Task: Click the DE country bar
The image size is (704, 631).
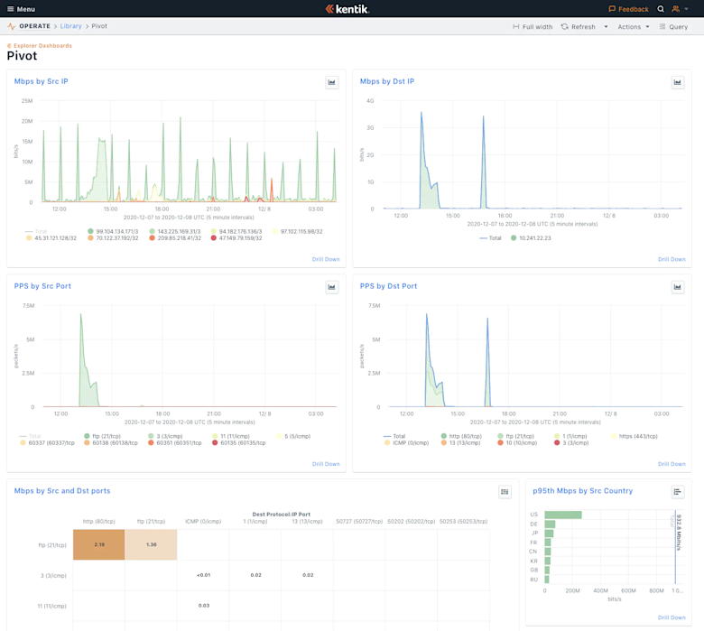Action: pyautogui.click(x=550, y=524)
